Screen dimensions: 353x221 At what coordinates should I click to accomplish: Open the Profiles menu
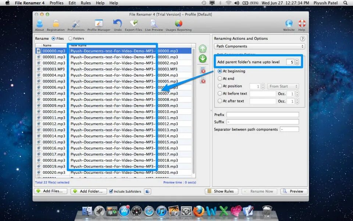pos(57,3)
